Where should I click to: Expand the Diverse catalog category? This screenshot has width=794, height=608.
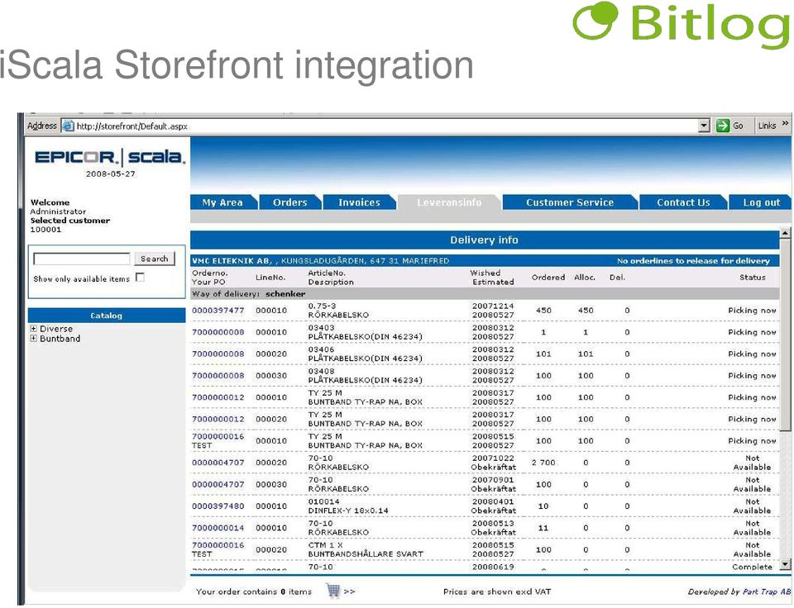[33, 329]
